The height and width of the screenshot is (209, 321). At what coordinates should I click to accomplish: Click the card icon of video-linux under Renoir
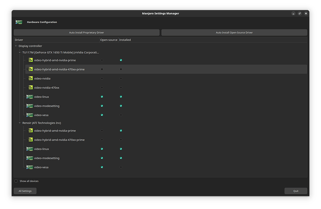[x=30, y=149]
